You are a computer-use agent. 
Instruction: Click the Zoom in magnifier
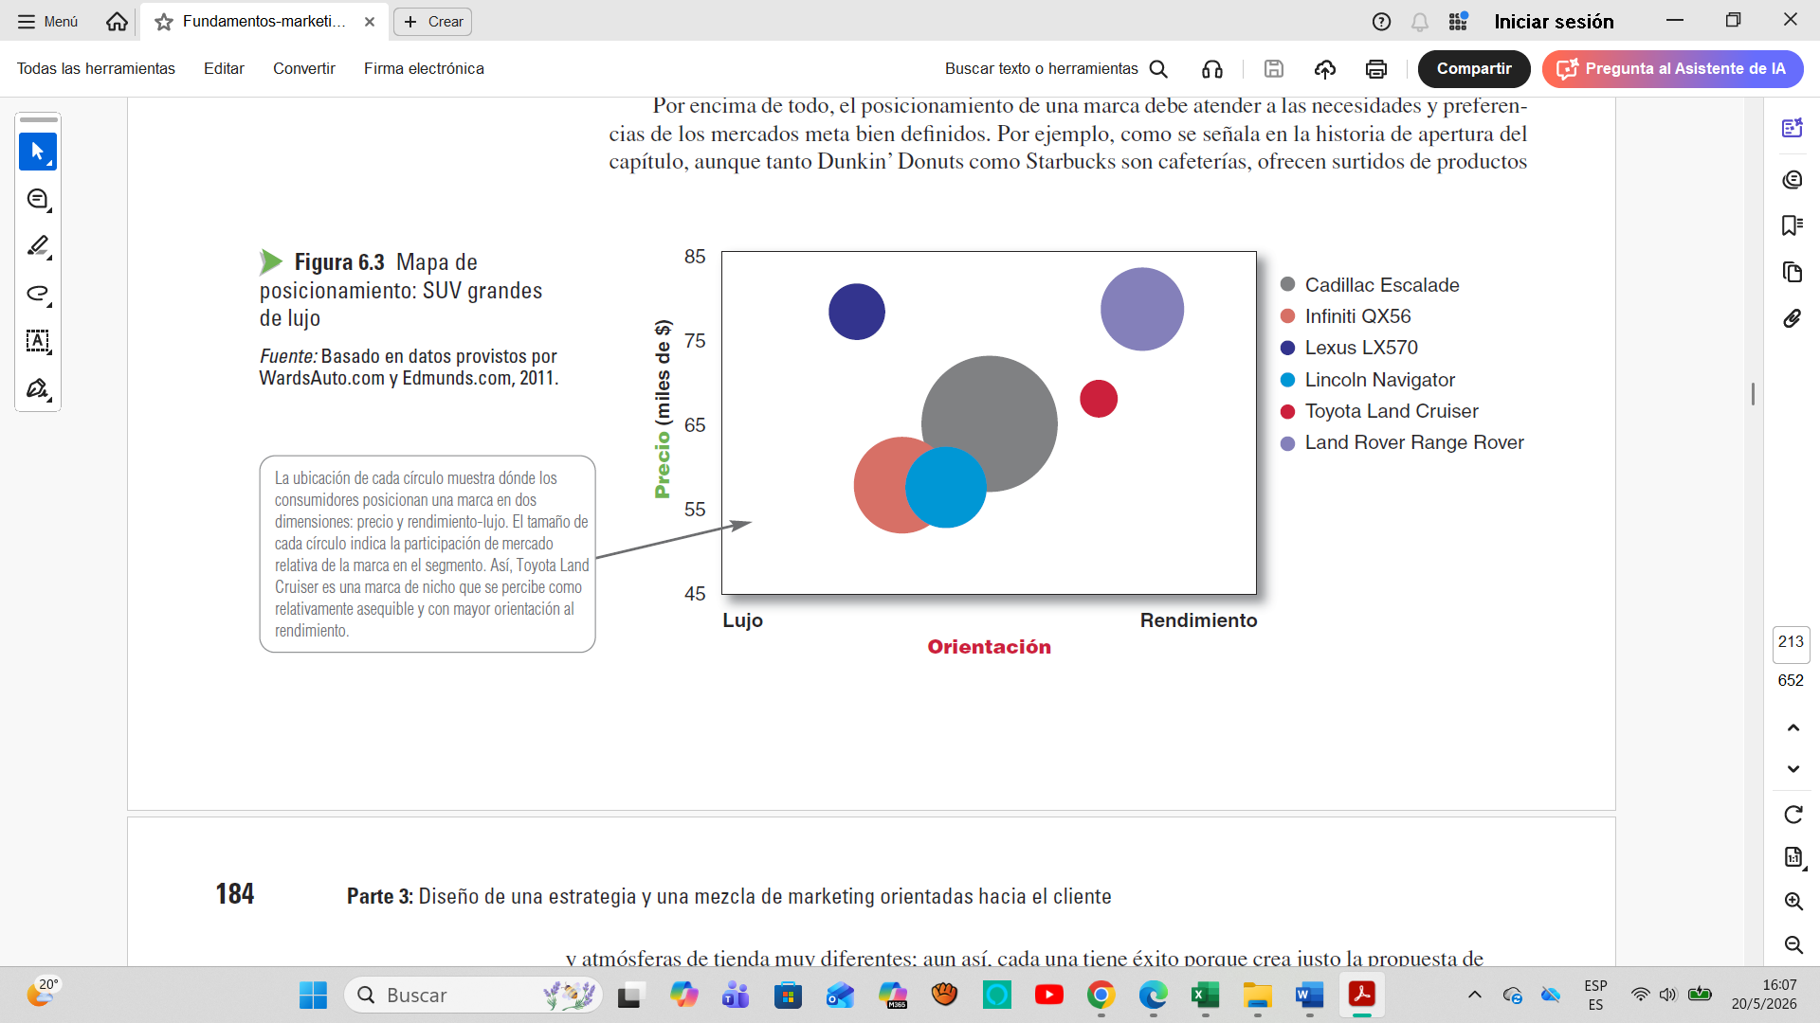(x=1793, y=901)
